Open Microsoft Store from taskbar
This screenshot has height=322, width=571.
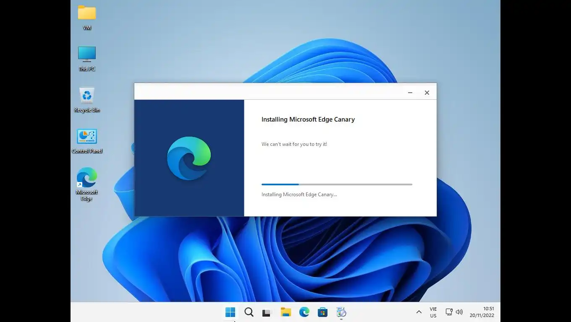click(x=322, y=312)
